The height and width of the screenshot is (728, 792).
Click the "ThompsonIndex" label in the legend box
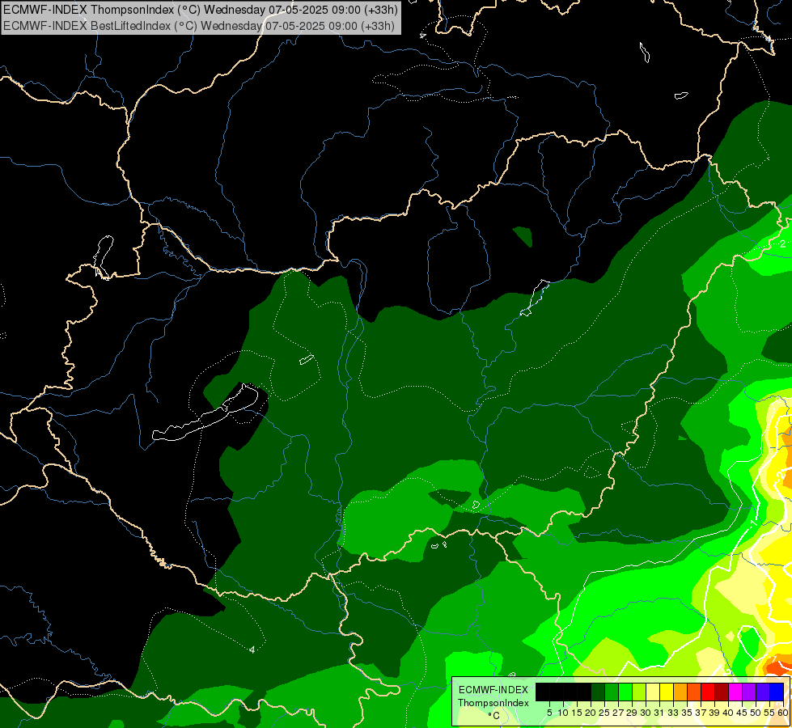(x=493, y=703)
